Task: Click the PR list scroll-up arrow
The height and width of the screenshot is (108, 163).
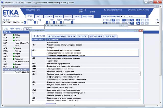Action: 140,39
